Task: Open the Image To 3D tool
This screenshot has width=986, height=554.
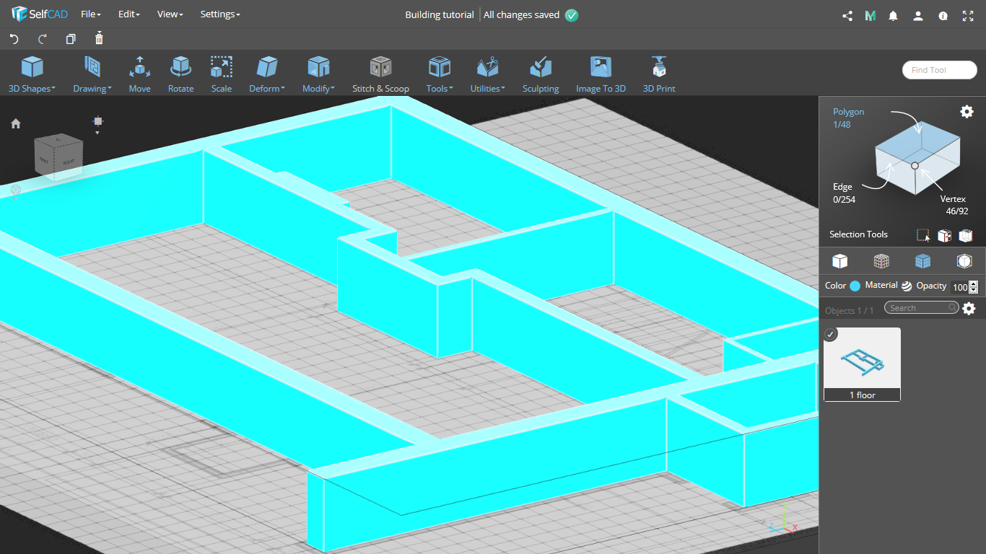Action: point(601,75)
